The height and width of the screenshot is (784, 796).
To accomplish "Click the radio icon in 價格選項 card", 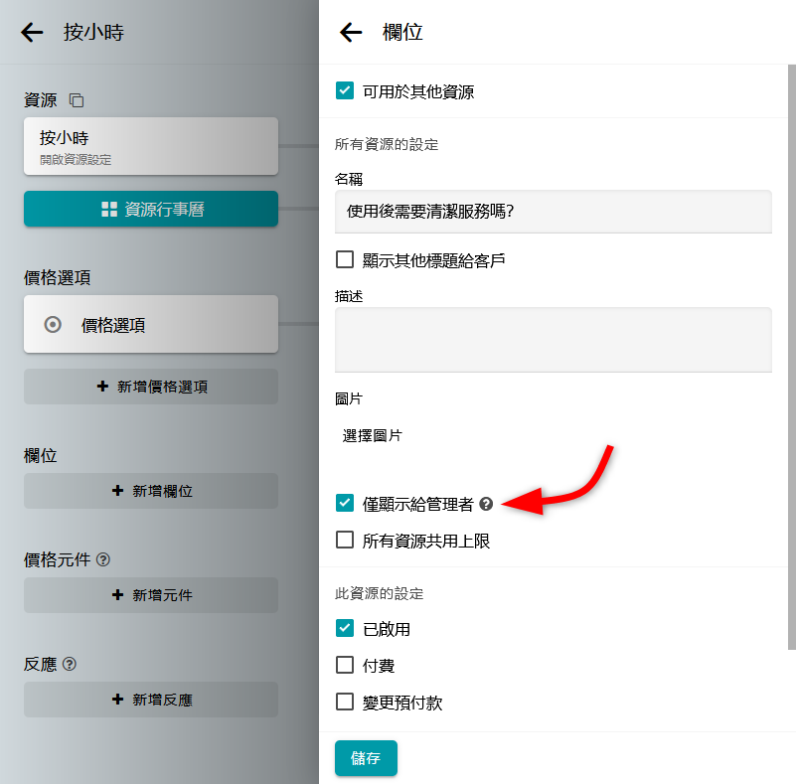I will (x=54, y=324).
